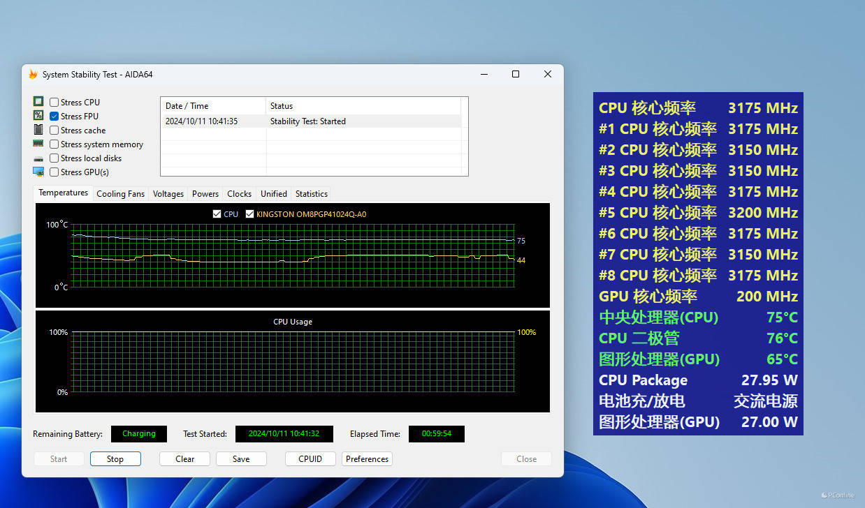The height and width of the screenshot is (508, 865).
Task: Hide the CPU temperature graph line
Action: point(217,214)
